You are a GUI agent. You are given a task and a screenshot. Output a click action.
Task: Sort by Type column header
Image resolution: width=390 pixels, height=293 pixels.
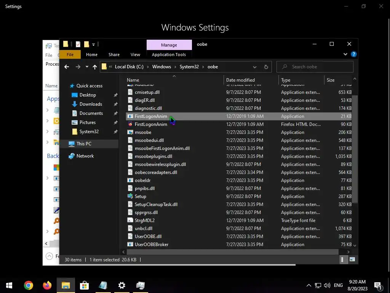point(286,80)
